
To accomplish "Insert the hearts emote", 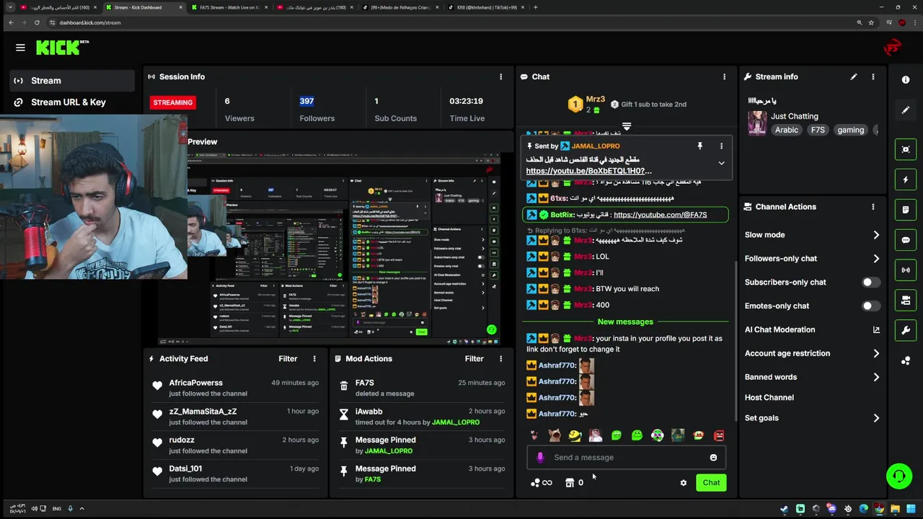I will coord(534,435).
